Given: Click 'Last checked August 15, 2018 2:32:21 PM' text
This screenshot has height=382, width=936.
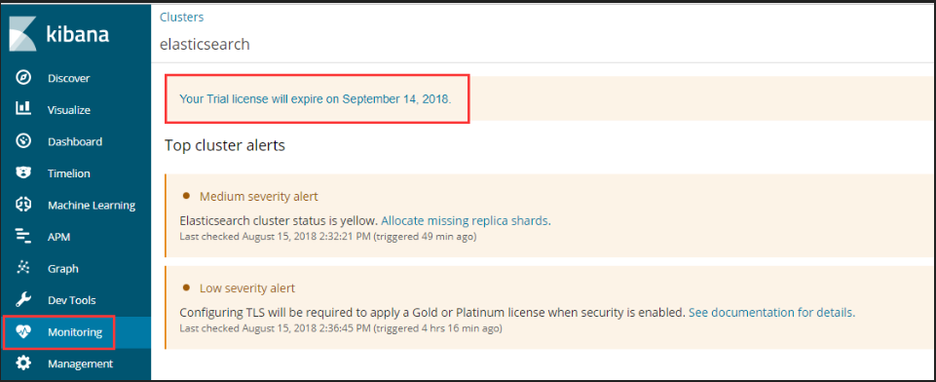Looking at the screenshot, I should [x=276, y=237].
